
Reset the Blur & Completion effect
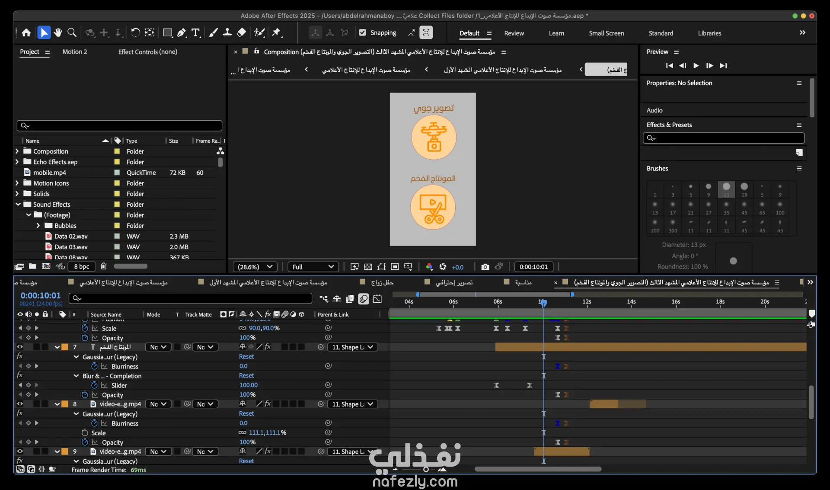pyautogui.click(x=246, y=376)
